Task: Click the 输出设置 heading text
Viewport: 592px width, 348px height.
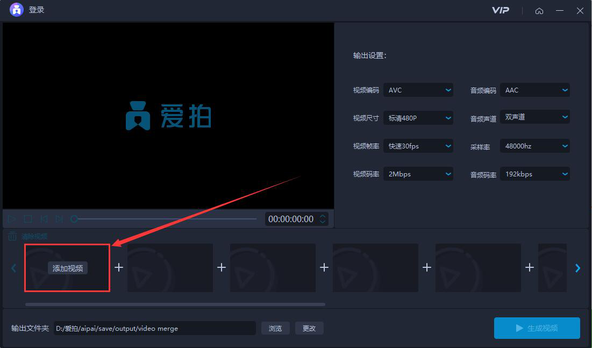Action: 369,55
